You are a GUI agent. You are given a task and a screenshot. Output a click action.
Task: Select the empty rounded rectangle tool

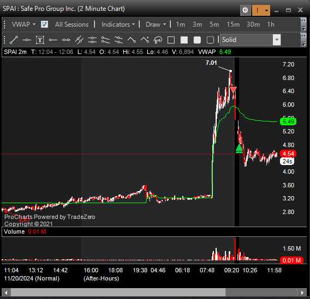point(210,40)
